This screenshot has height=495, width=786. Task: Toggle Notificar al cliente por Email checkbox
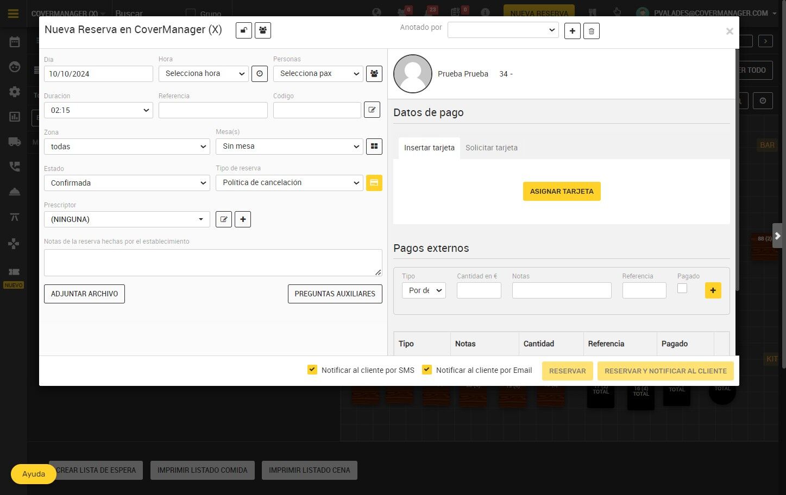pyautogui.click(x=427, y=370)
